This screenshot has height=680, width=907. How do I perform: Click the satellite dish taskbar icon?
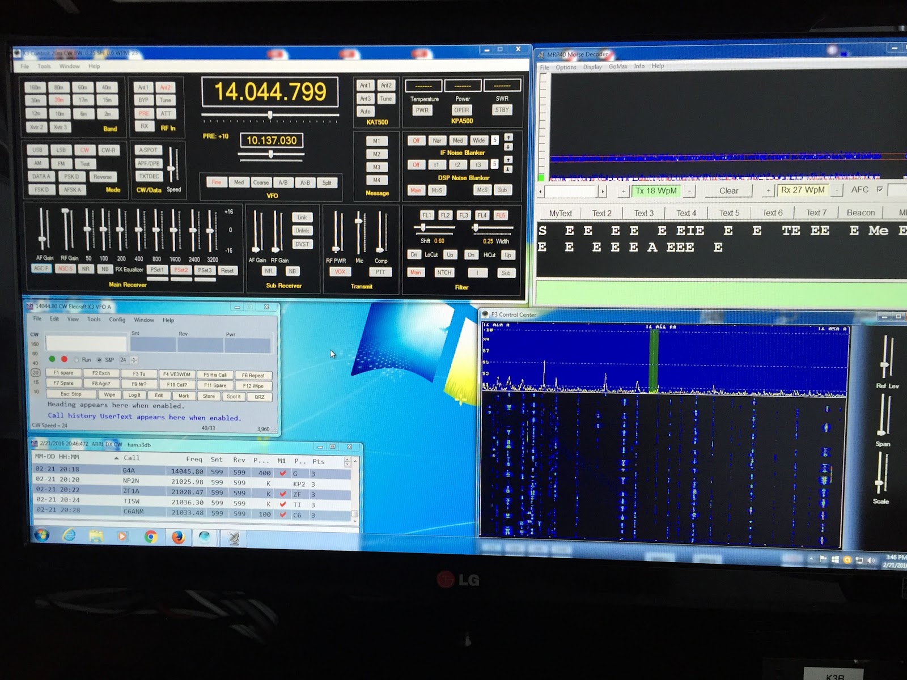[233, 538]
